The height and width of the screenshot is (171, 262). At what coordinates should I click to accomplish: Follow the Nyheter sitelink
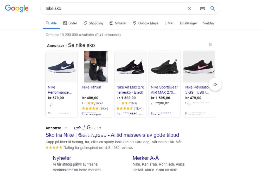pos(62,158)
